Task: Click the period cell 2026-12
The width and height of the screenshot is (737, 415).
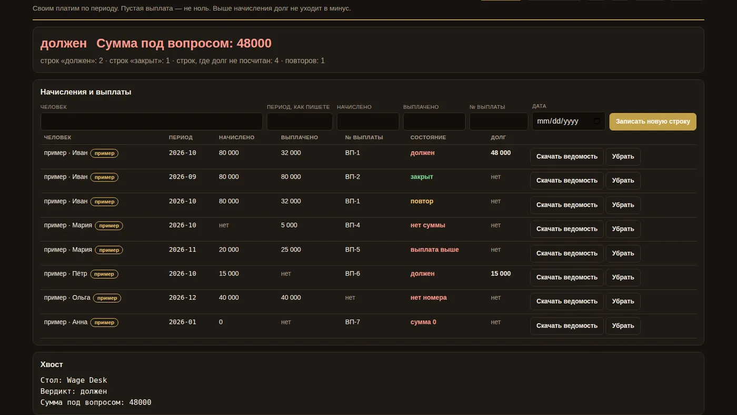Action: click(183, 298)
